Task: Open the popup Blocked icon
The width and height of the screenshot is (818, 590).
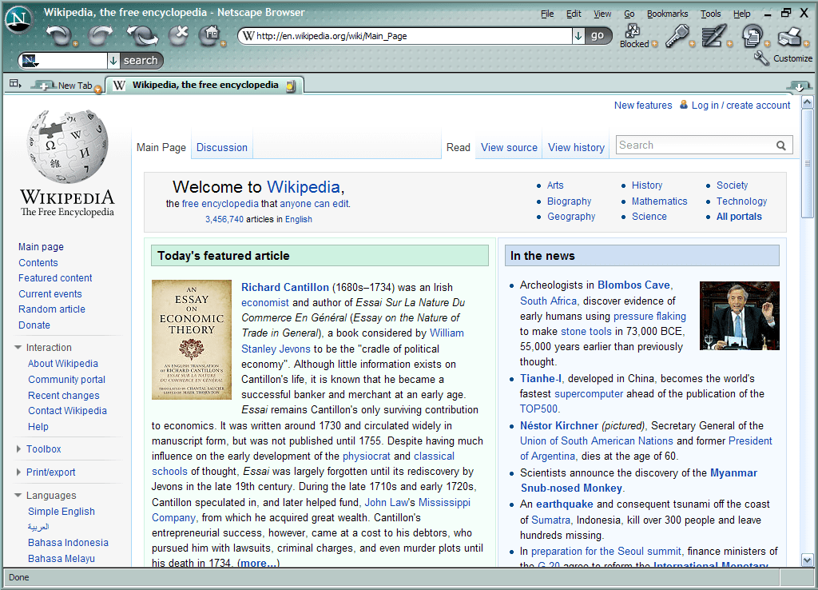Action: pos(633,32)
